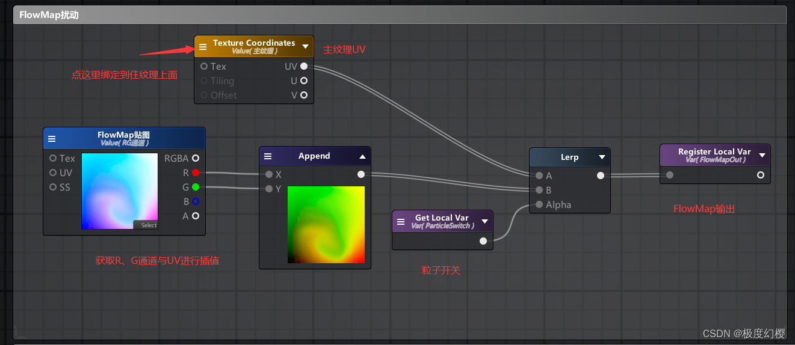Click Append node output port
Image resolution: width=795 pixels, height=345 pixels.
pos(360,175)
